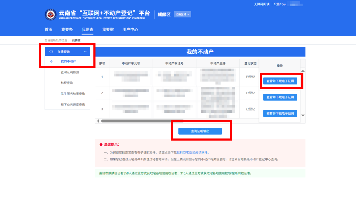This screenshot has height=211, width=356.
Task: Click 查看并下载电子证照 for row 2
Action: (280, 97)
